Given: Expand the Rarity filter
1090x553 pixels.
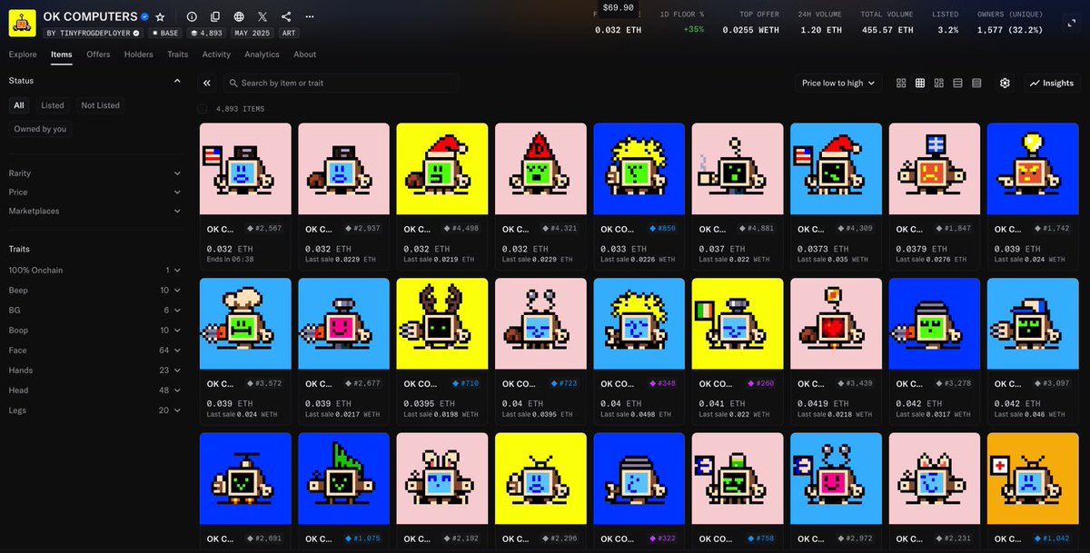Looking at the screenshot, I should click(94, 173).
